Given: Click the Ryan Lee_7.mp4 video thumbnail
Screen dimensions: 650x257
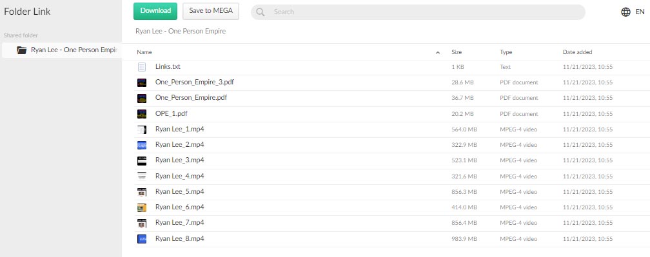Looking at the screenshot, I should (x=142, y=223).
